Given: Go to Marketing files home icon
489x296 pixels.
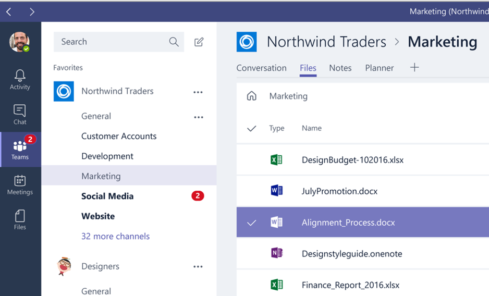Looking at the screenshot, I should (x=252, y=96).
